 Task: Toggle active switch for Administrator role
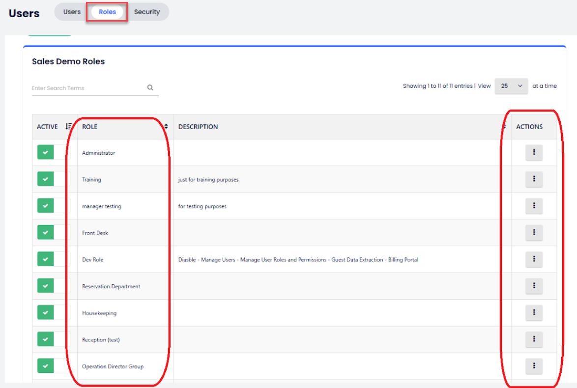pos(54,153)
